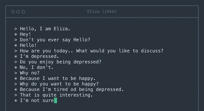Click the middle window circle button
The width and height of the screenshot is (204, 111).
click(x=18, y=12)
